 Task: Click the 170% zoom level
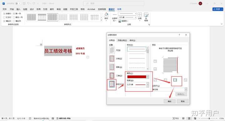[x=221, y=119]
